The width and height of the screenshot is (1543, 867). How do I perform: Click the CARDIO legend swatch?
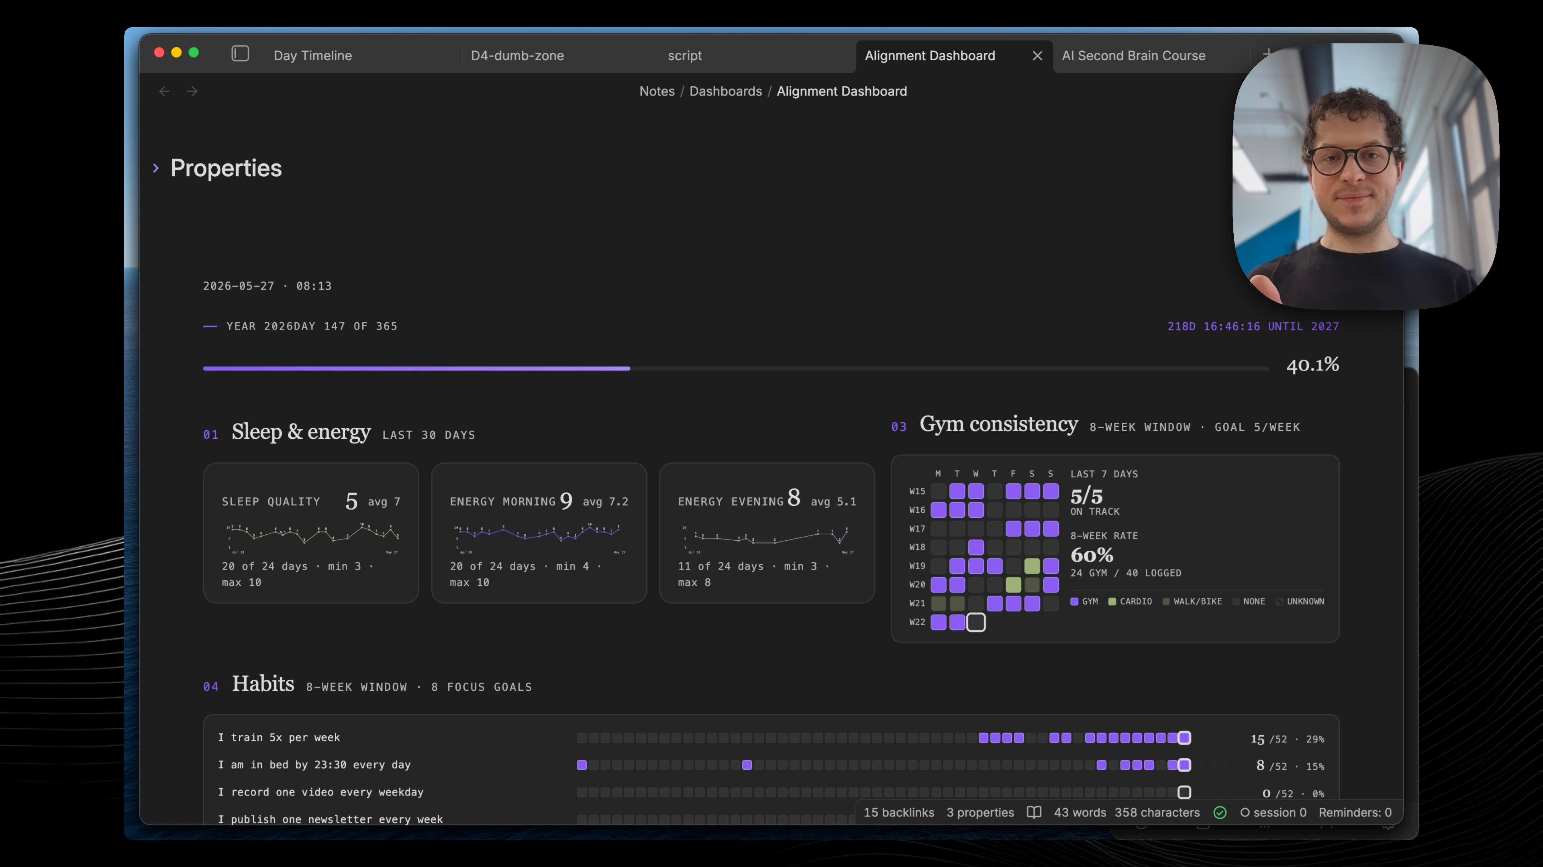[x=1112, y=601]
